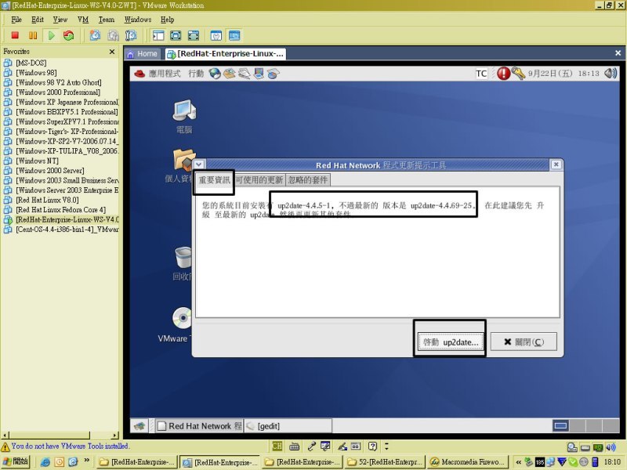627x470 pixels.
Task: Click the 關閉(C) close button
Action: coord(524,342)
